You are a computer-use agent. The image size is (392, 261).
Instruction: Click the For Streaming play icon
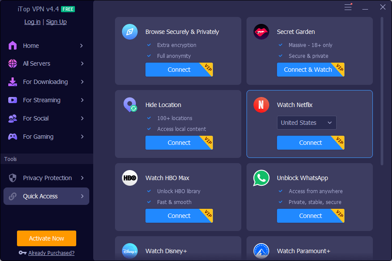[13, 100]
